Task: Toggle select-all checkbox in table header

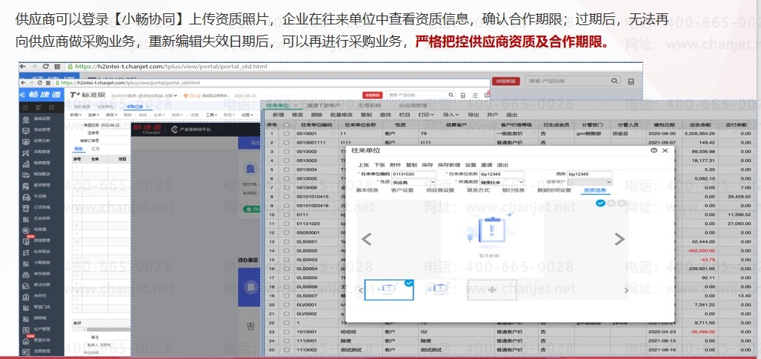Action: pyautogui.click(x=287, y=124)
